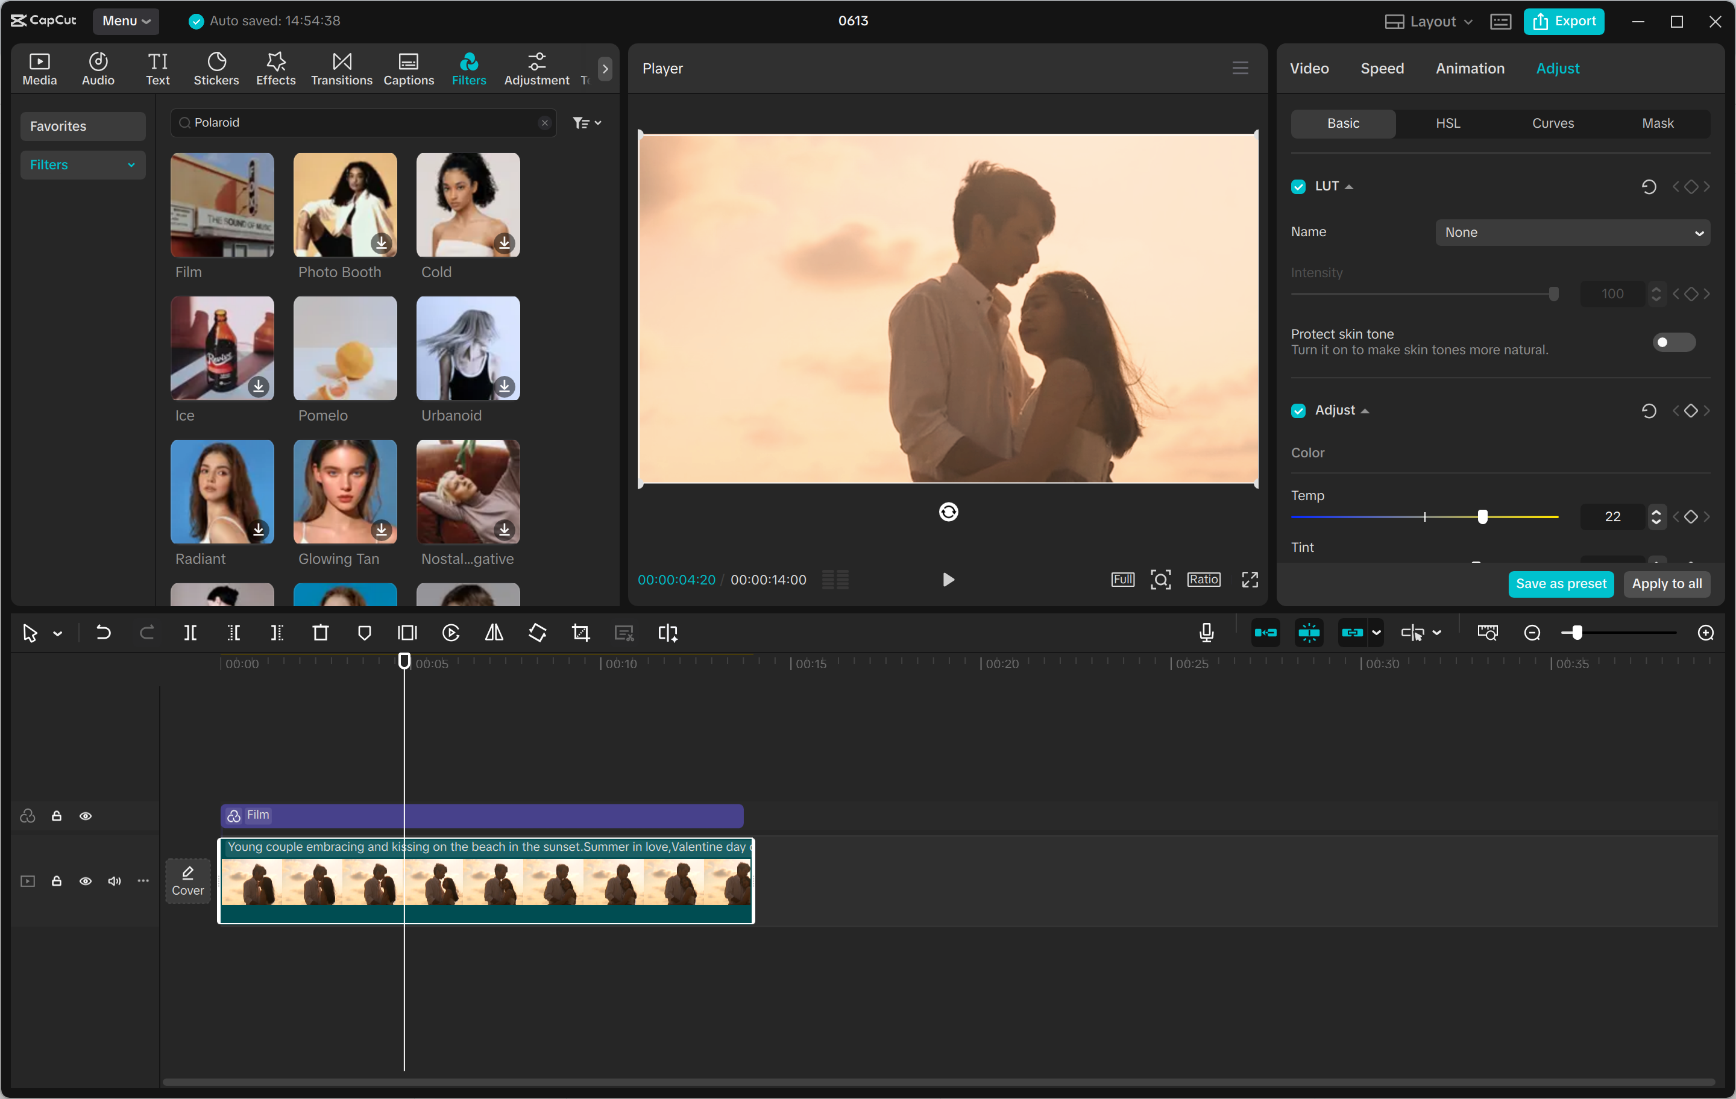Click the Export button
Viewport: 1736px width, 1099px height.
click(1564, 22)
